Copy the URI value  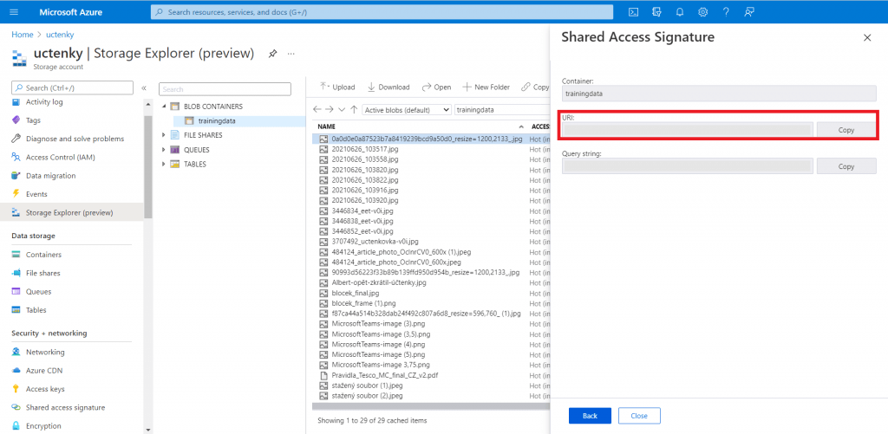pyautogui.click(x=846, y=129)
